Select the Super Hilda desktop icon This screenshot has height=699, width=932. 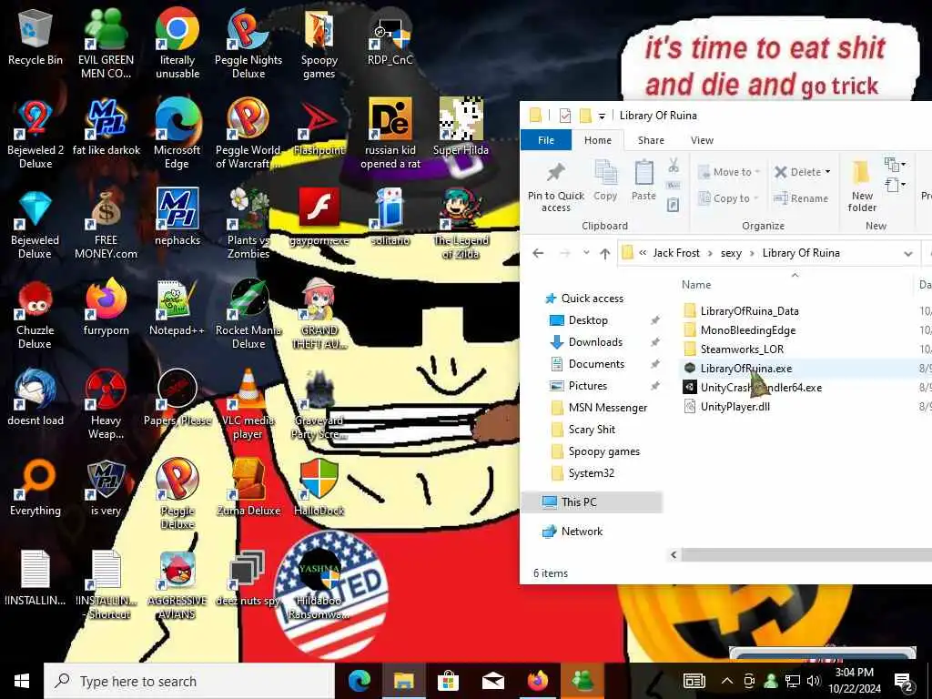[461, 127]
